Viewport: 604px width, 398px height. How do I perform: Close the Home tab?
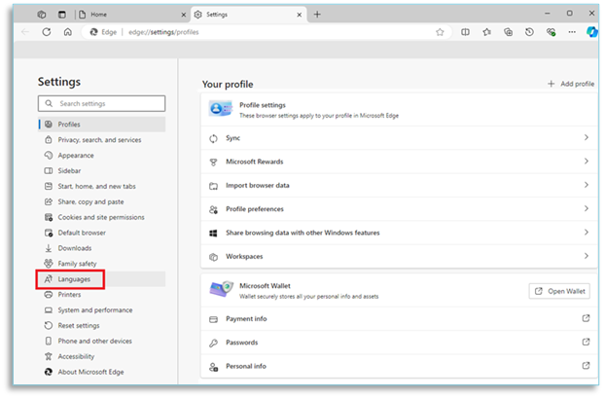184,15
